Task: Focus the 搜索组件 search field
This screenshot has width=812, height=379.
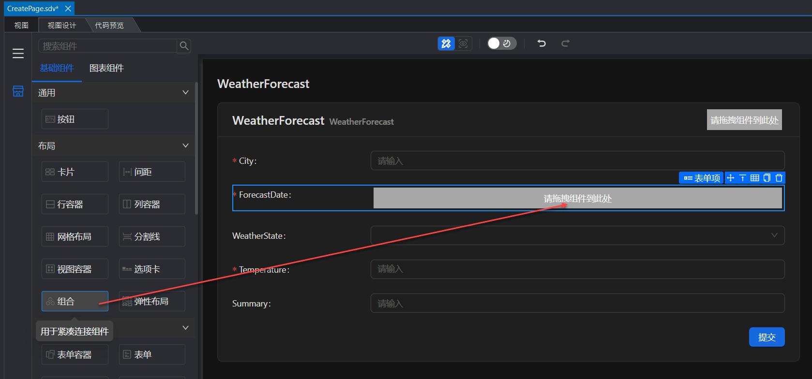Action: [107, 46]
